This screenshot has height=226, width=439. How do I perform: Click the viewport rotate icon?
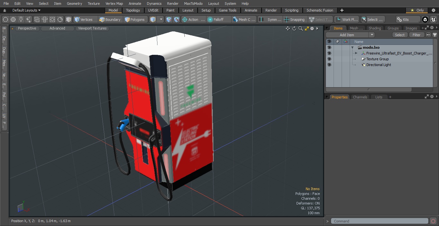pos(294,29)
